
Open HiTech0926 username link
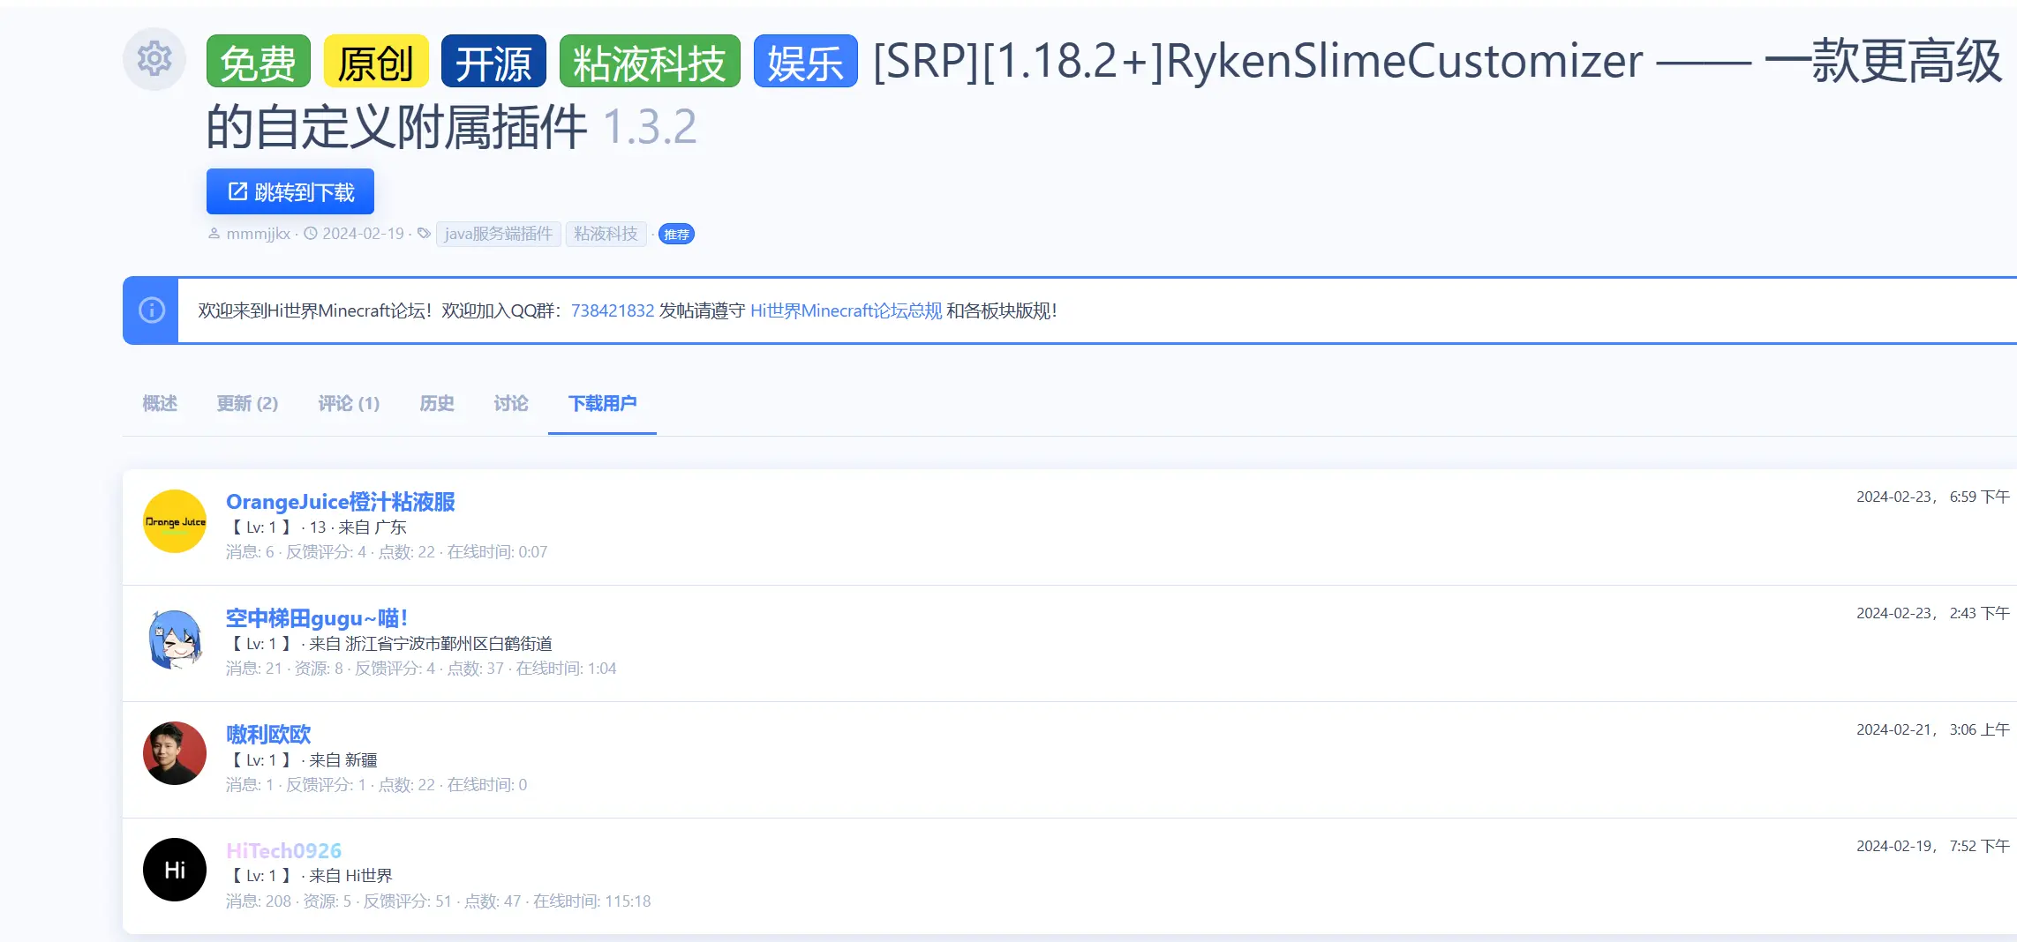283,850
